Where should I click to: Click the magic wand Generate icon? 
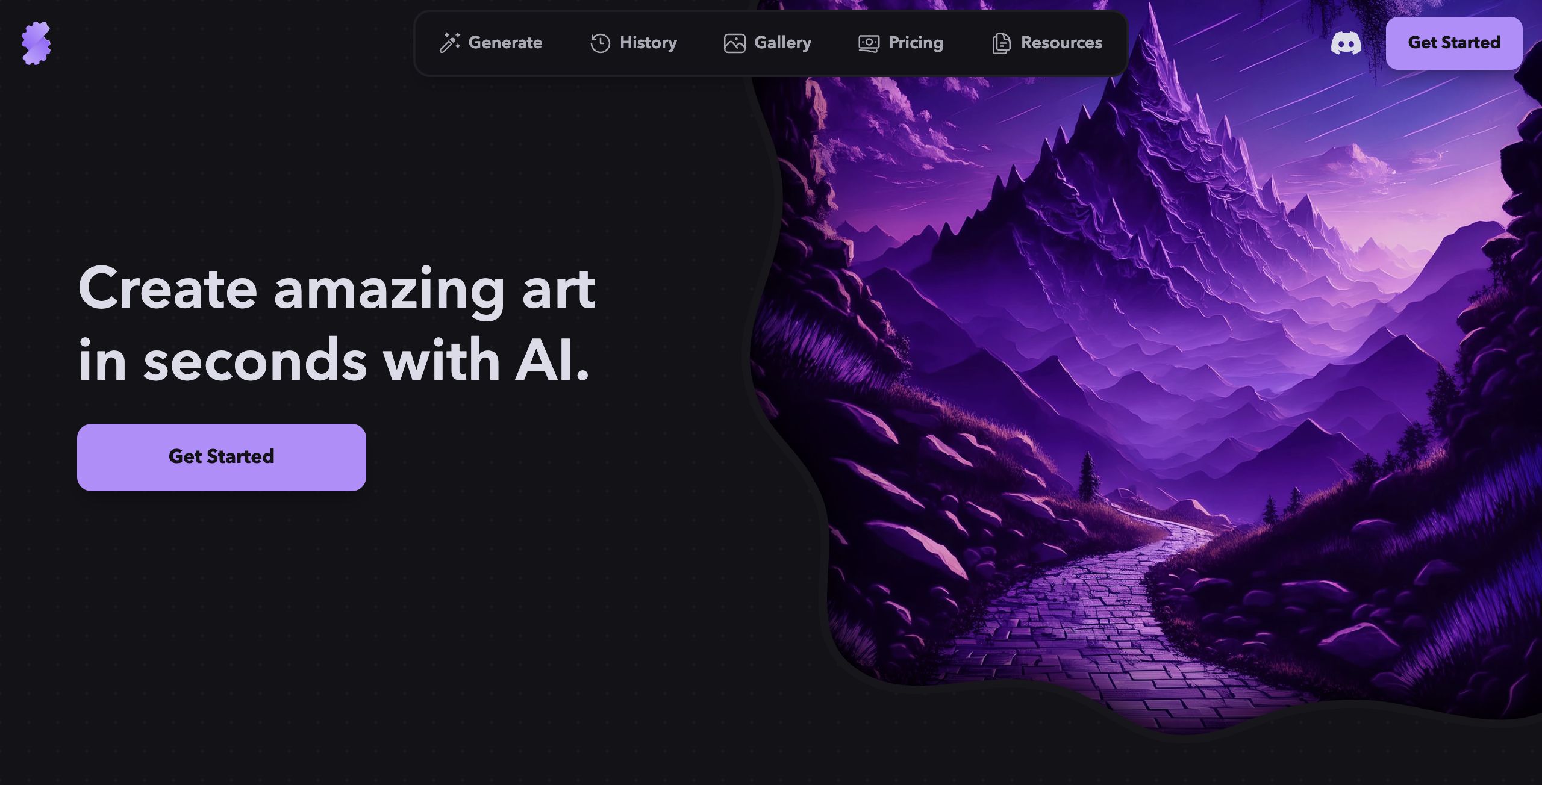point(450,43)
